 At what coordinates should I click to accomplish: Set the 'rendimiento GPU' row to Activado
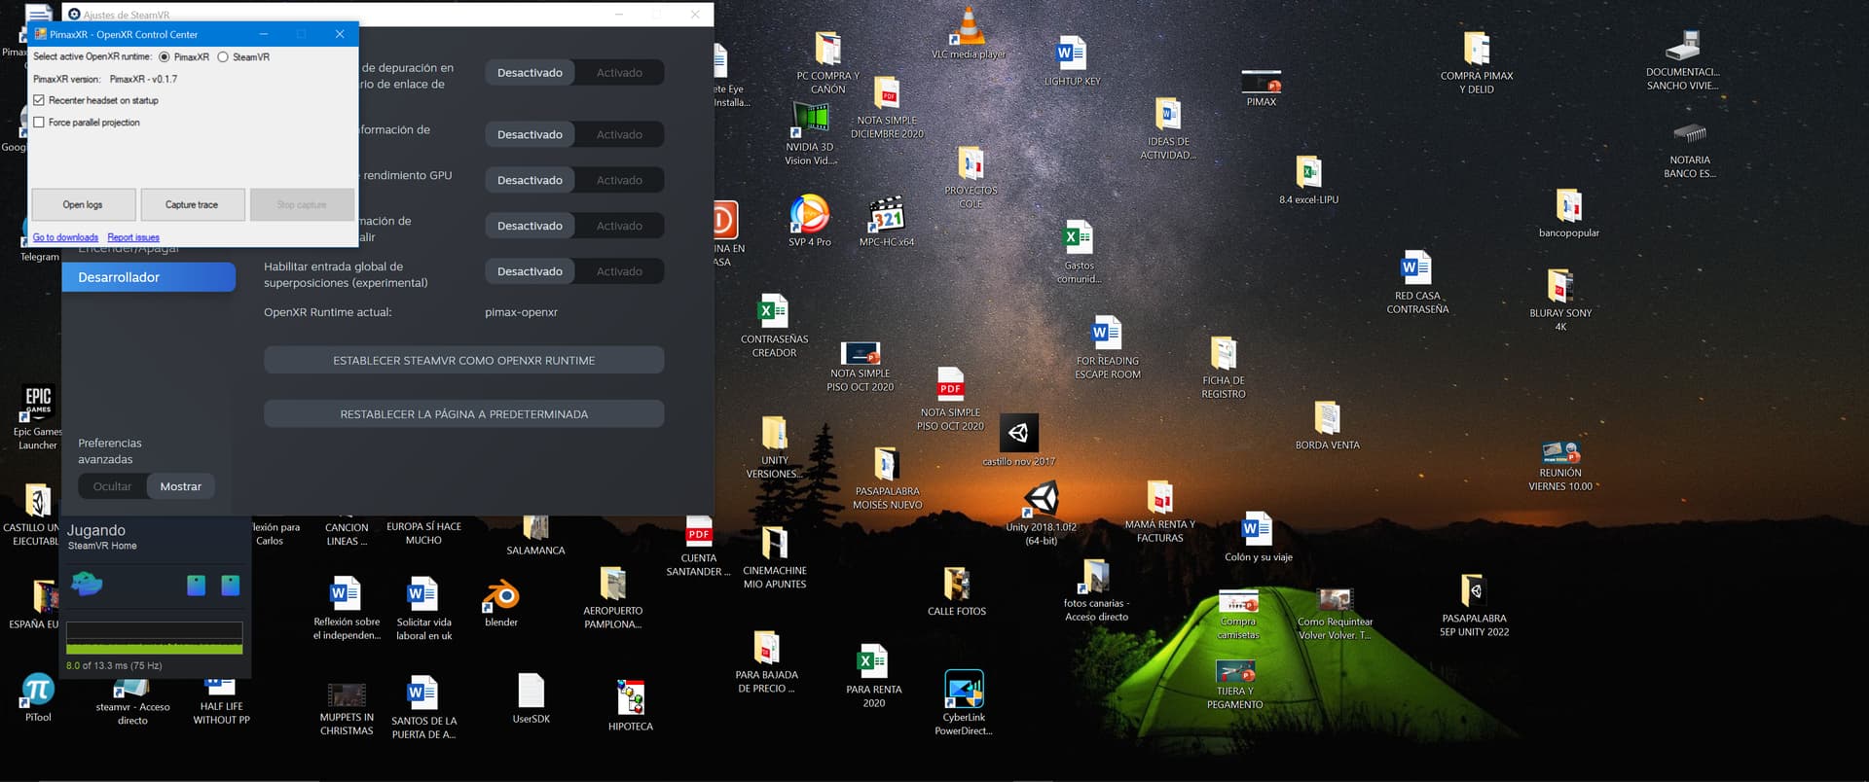[619, 180]
